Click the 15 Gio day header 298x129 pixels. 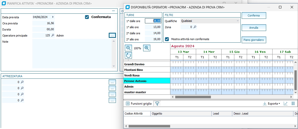pos(234,52)
